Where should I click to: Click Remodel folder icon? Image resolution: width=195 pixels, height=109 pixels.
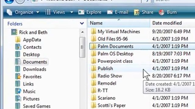[94, 83]
